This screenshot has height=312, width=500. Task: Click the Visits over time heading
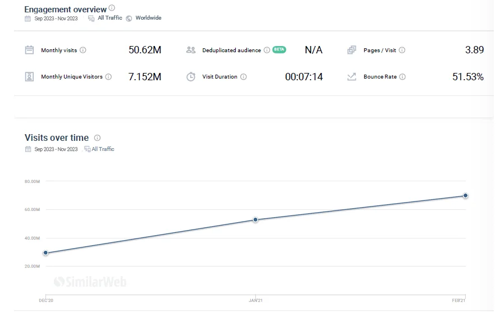[57, 137]
